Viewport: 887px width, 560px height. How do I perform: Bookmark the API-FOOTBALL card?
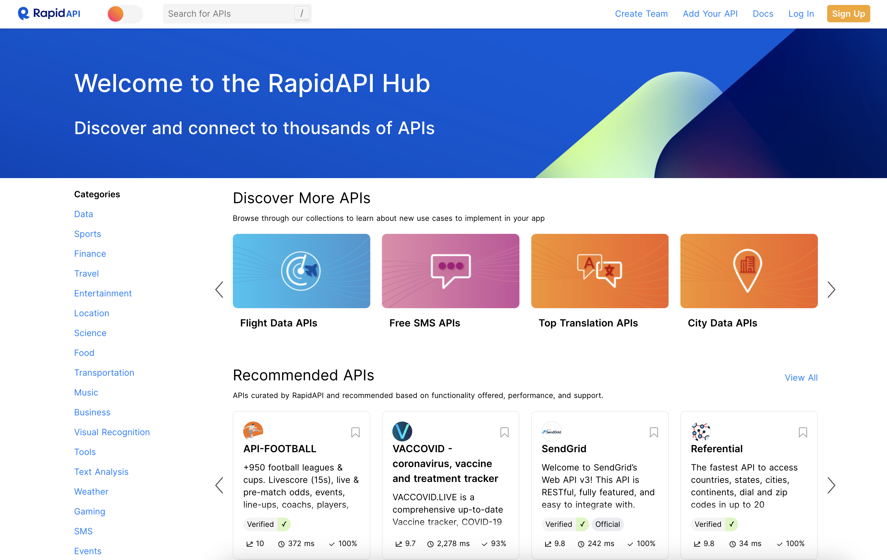point(355,432)
